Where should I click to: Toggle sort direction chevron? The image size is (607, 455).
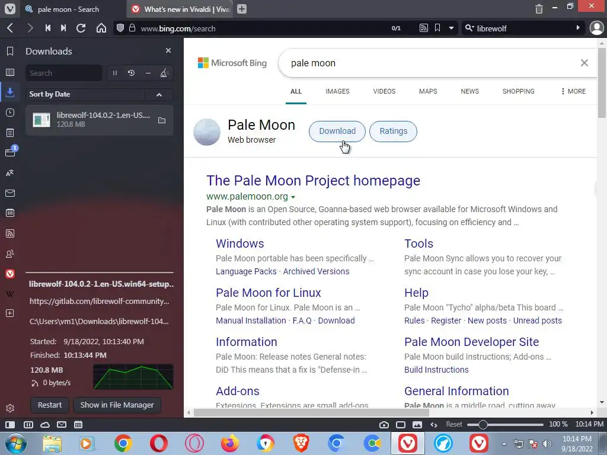[x=159, y=95]
